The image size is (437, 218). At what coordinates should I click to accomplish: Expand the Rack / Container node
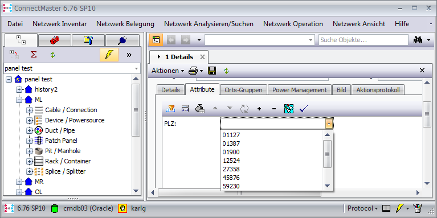[29, 161]
